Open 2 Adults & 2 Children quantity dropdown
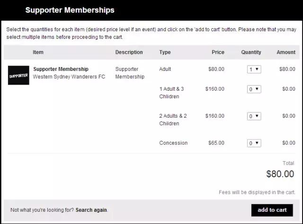The width and height of the screenshot is (303, 224). point(254,116)
